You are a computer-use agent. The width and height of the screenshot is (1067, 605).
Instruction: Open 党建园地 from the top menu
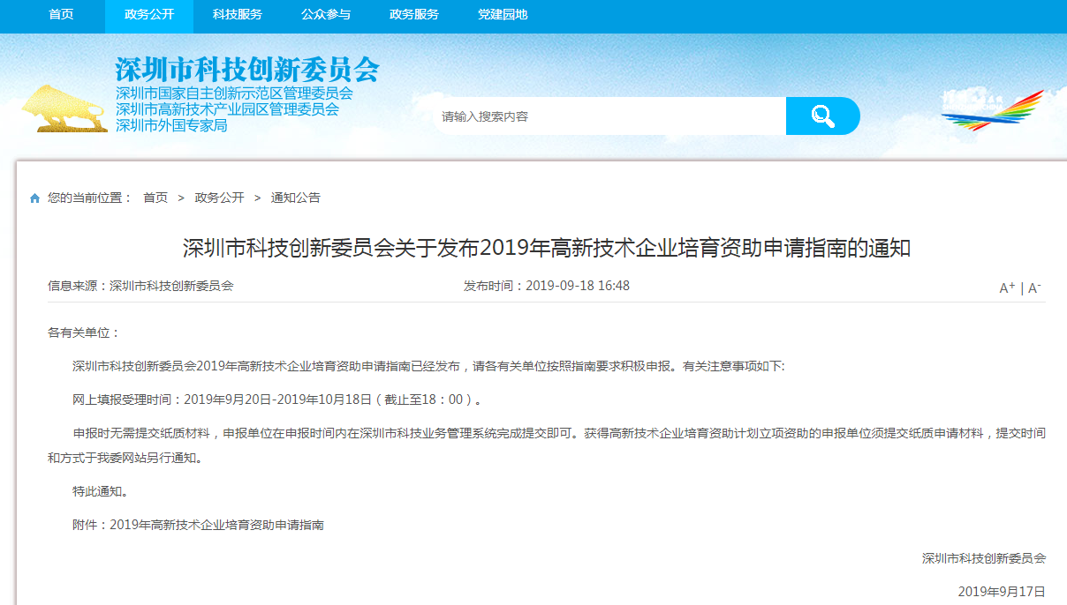[x=503, y=15]
